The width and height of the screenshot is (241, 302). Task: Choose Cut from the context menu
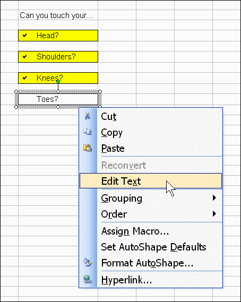[151, 117]
